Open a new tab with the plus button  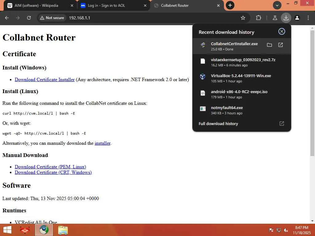230,5
